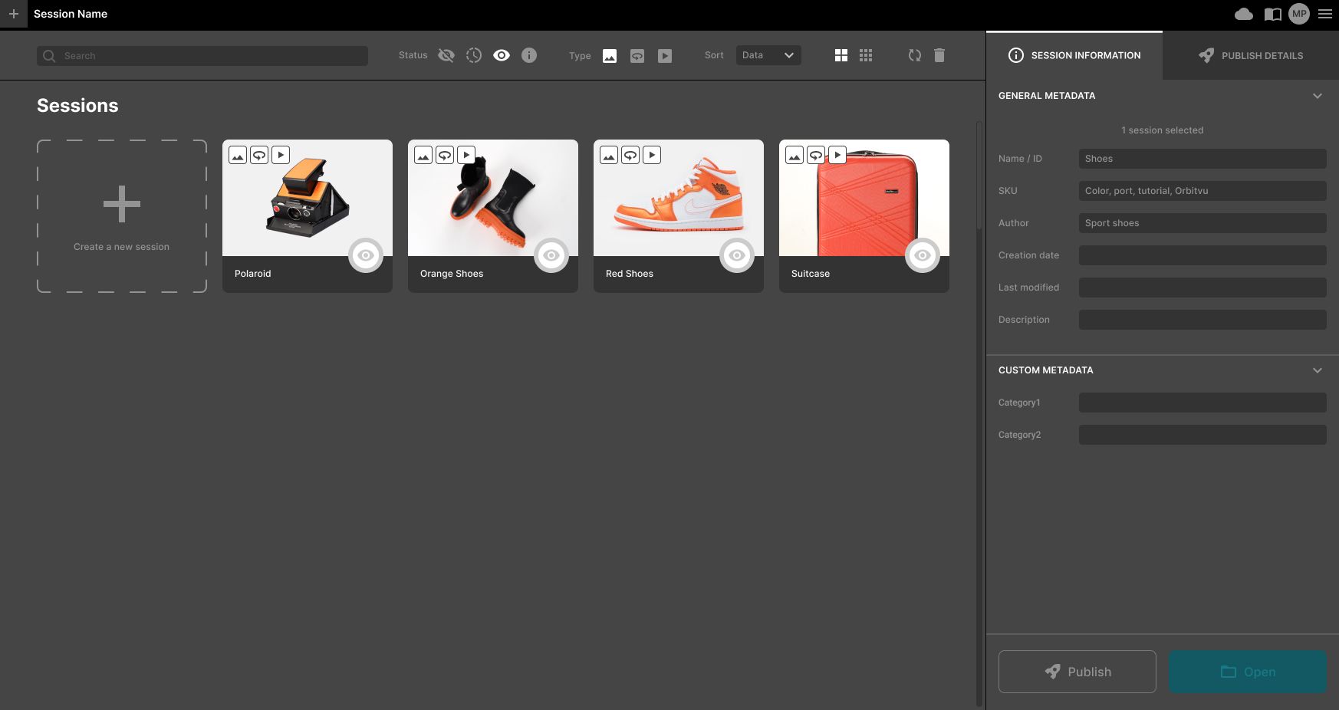Switch to large grid view
The width and height of the screenshot is (1339, 710).
tap(841, 55)
